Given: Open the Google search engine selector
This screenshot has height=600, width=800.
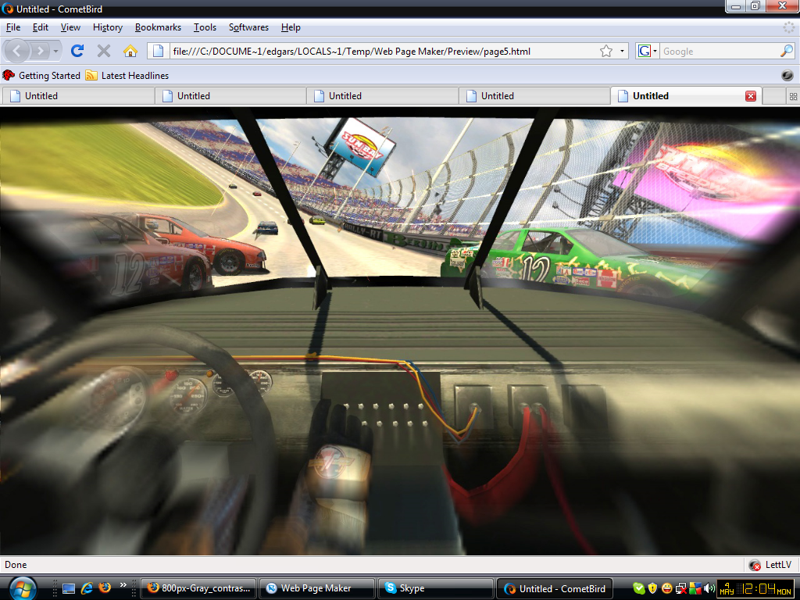Looking at the screenshot, I should [x=648, y=51].
